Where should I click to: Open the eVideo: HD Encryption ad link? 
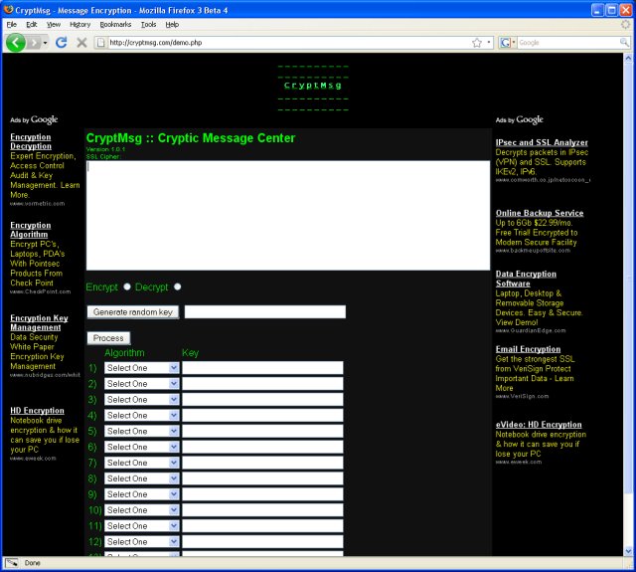(x=539, y=425)
